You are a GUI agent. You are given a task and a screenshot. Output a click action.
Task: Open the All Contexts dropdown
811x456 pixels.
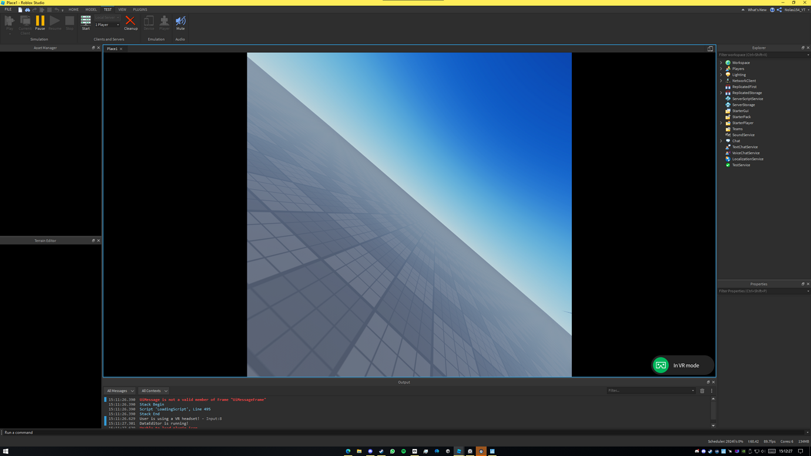154,391
